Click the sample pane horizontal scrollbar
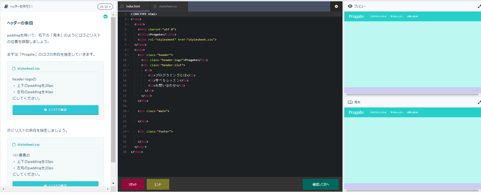The image size is (481, 195). click(411, 191)
